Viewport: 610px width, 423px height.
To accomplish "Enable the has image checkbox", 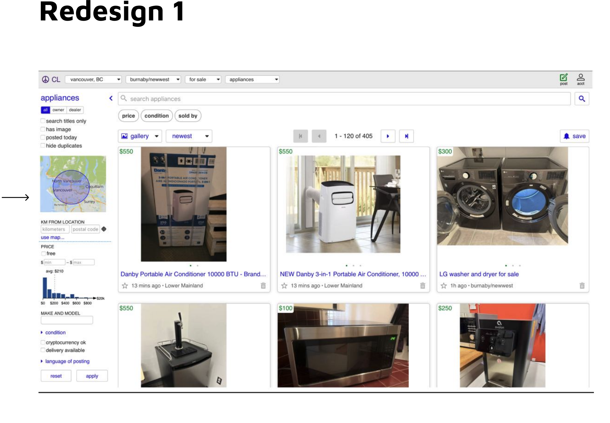I will (x=43, y=129).
